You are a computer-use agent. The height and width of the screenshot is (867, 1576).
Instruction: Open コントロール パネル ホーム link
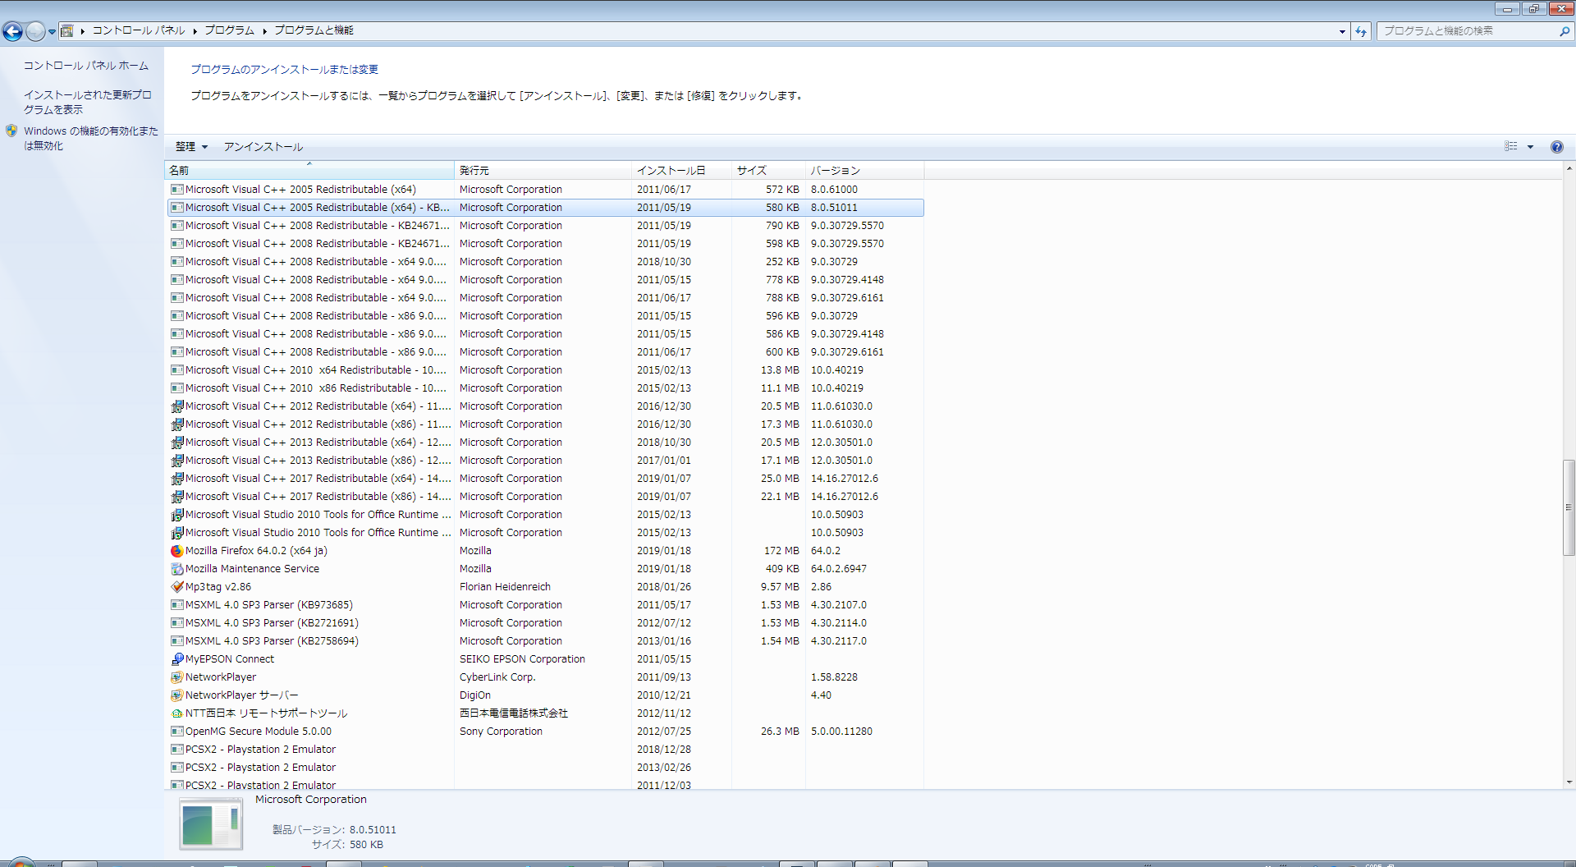pyautogui.click(x=86, y=66)
